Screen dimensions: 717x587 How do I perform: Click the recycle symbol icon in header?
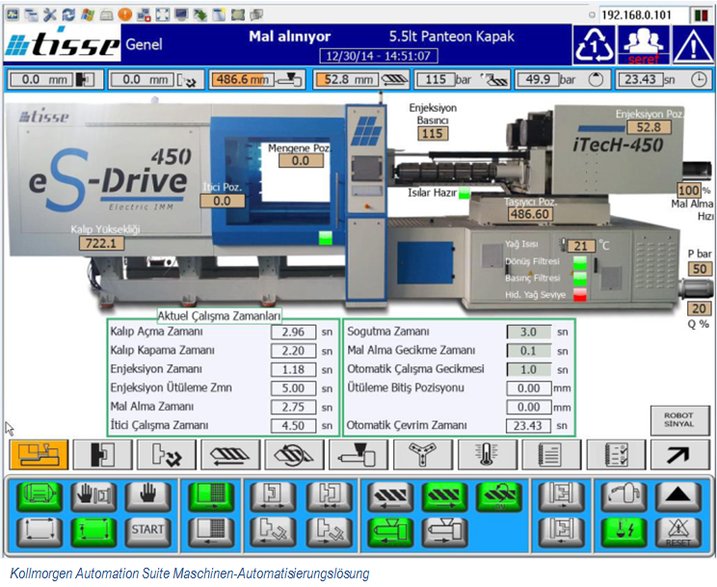(594, 45)
